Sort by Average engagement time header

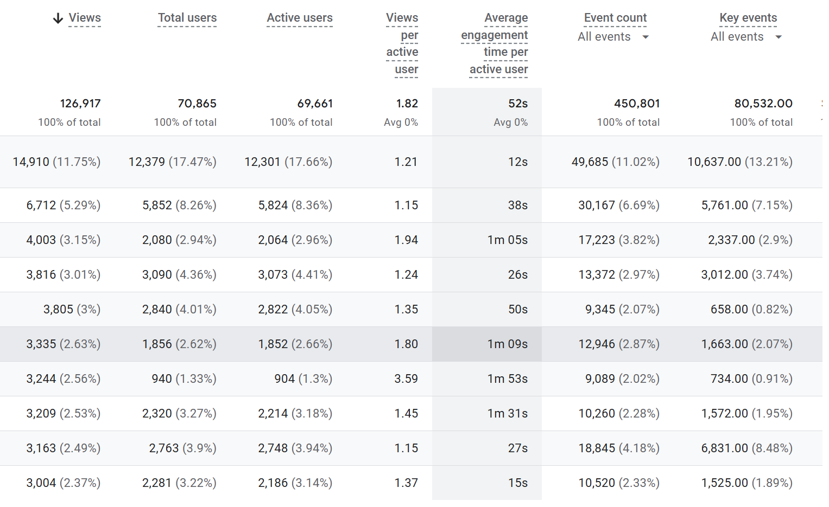point(495,43)
